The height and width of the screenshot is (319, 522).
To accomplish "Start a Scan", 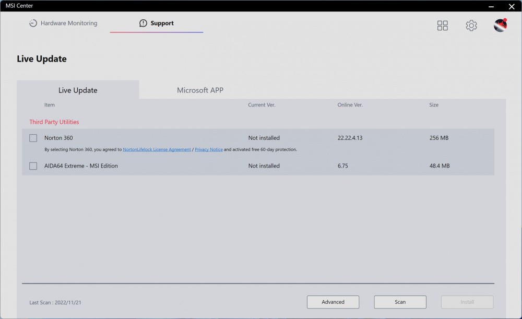I will (400, 302).
